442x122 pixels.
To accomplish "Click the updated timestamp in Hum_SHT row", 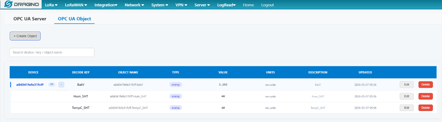I will coord(366,96).
